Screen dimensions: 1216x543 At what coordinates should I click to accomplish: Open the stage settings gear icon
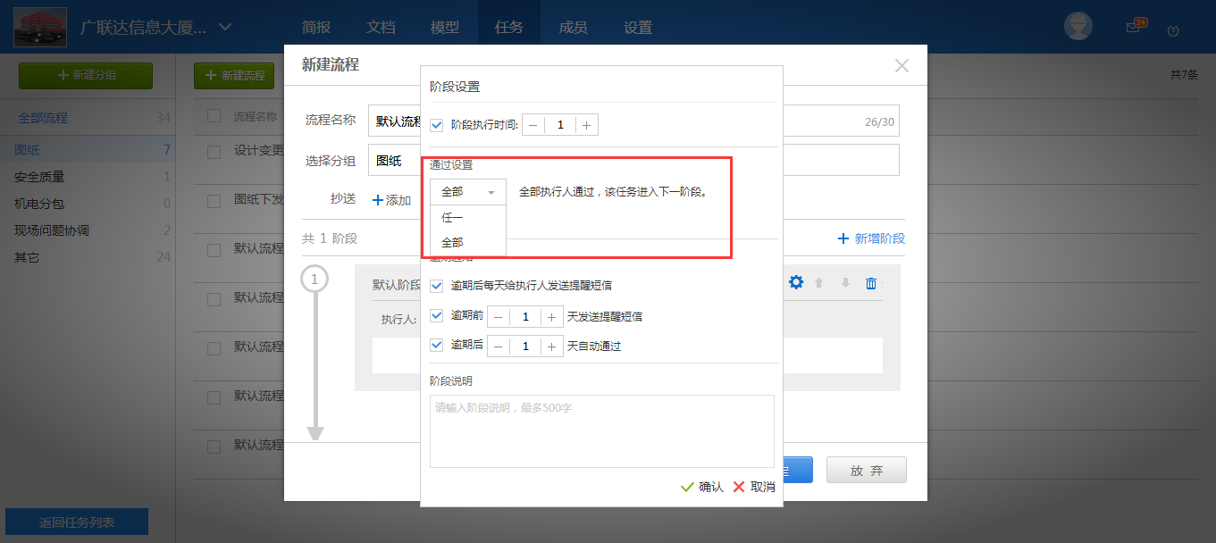tap(795, 282)
